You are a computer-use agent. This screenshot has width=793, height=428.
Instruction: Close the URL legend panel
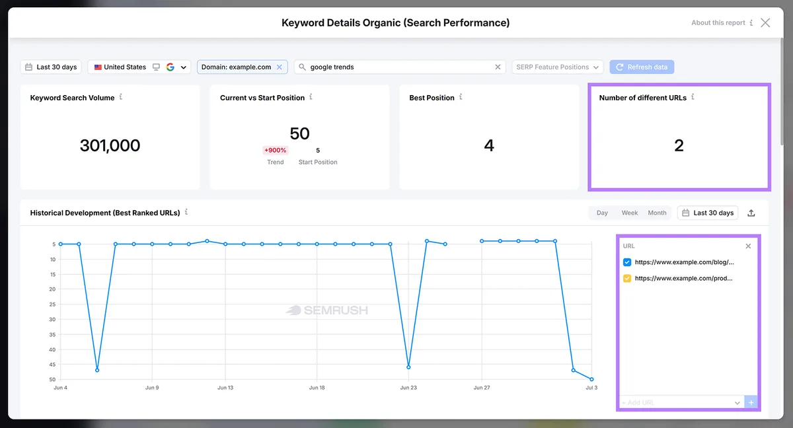748,246
